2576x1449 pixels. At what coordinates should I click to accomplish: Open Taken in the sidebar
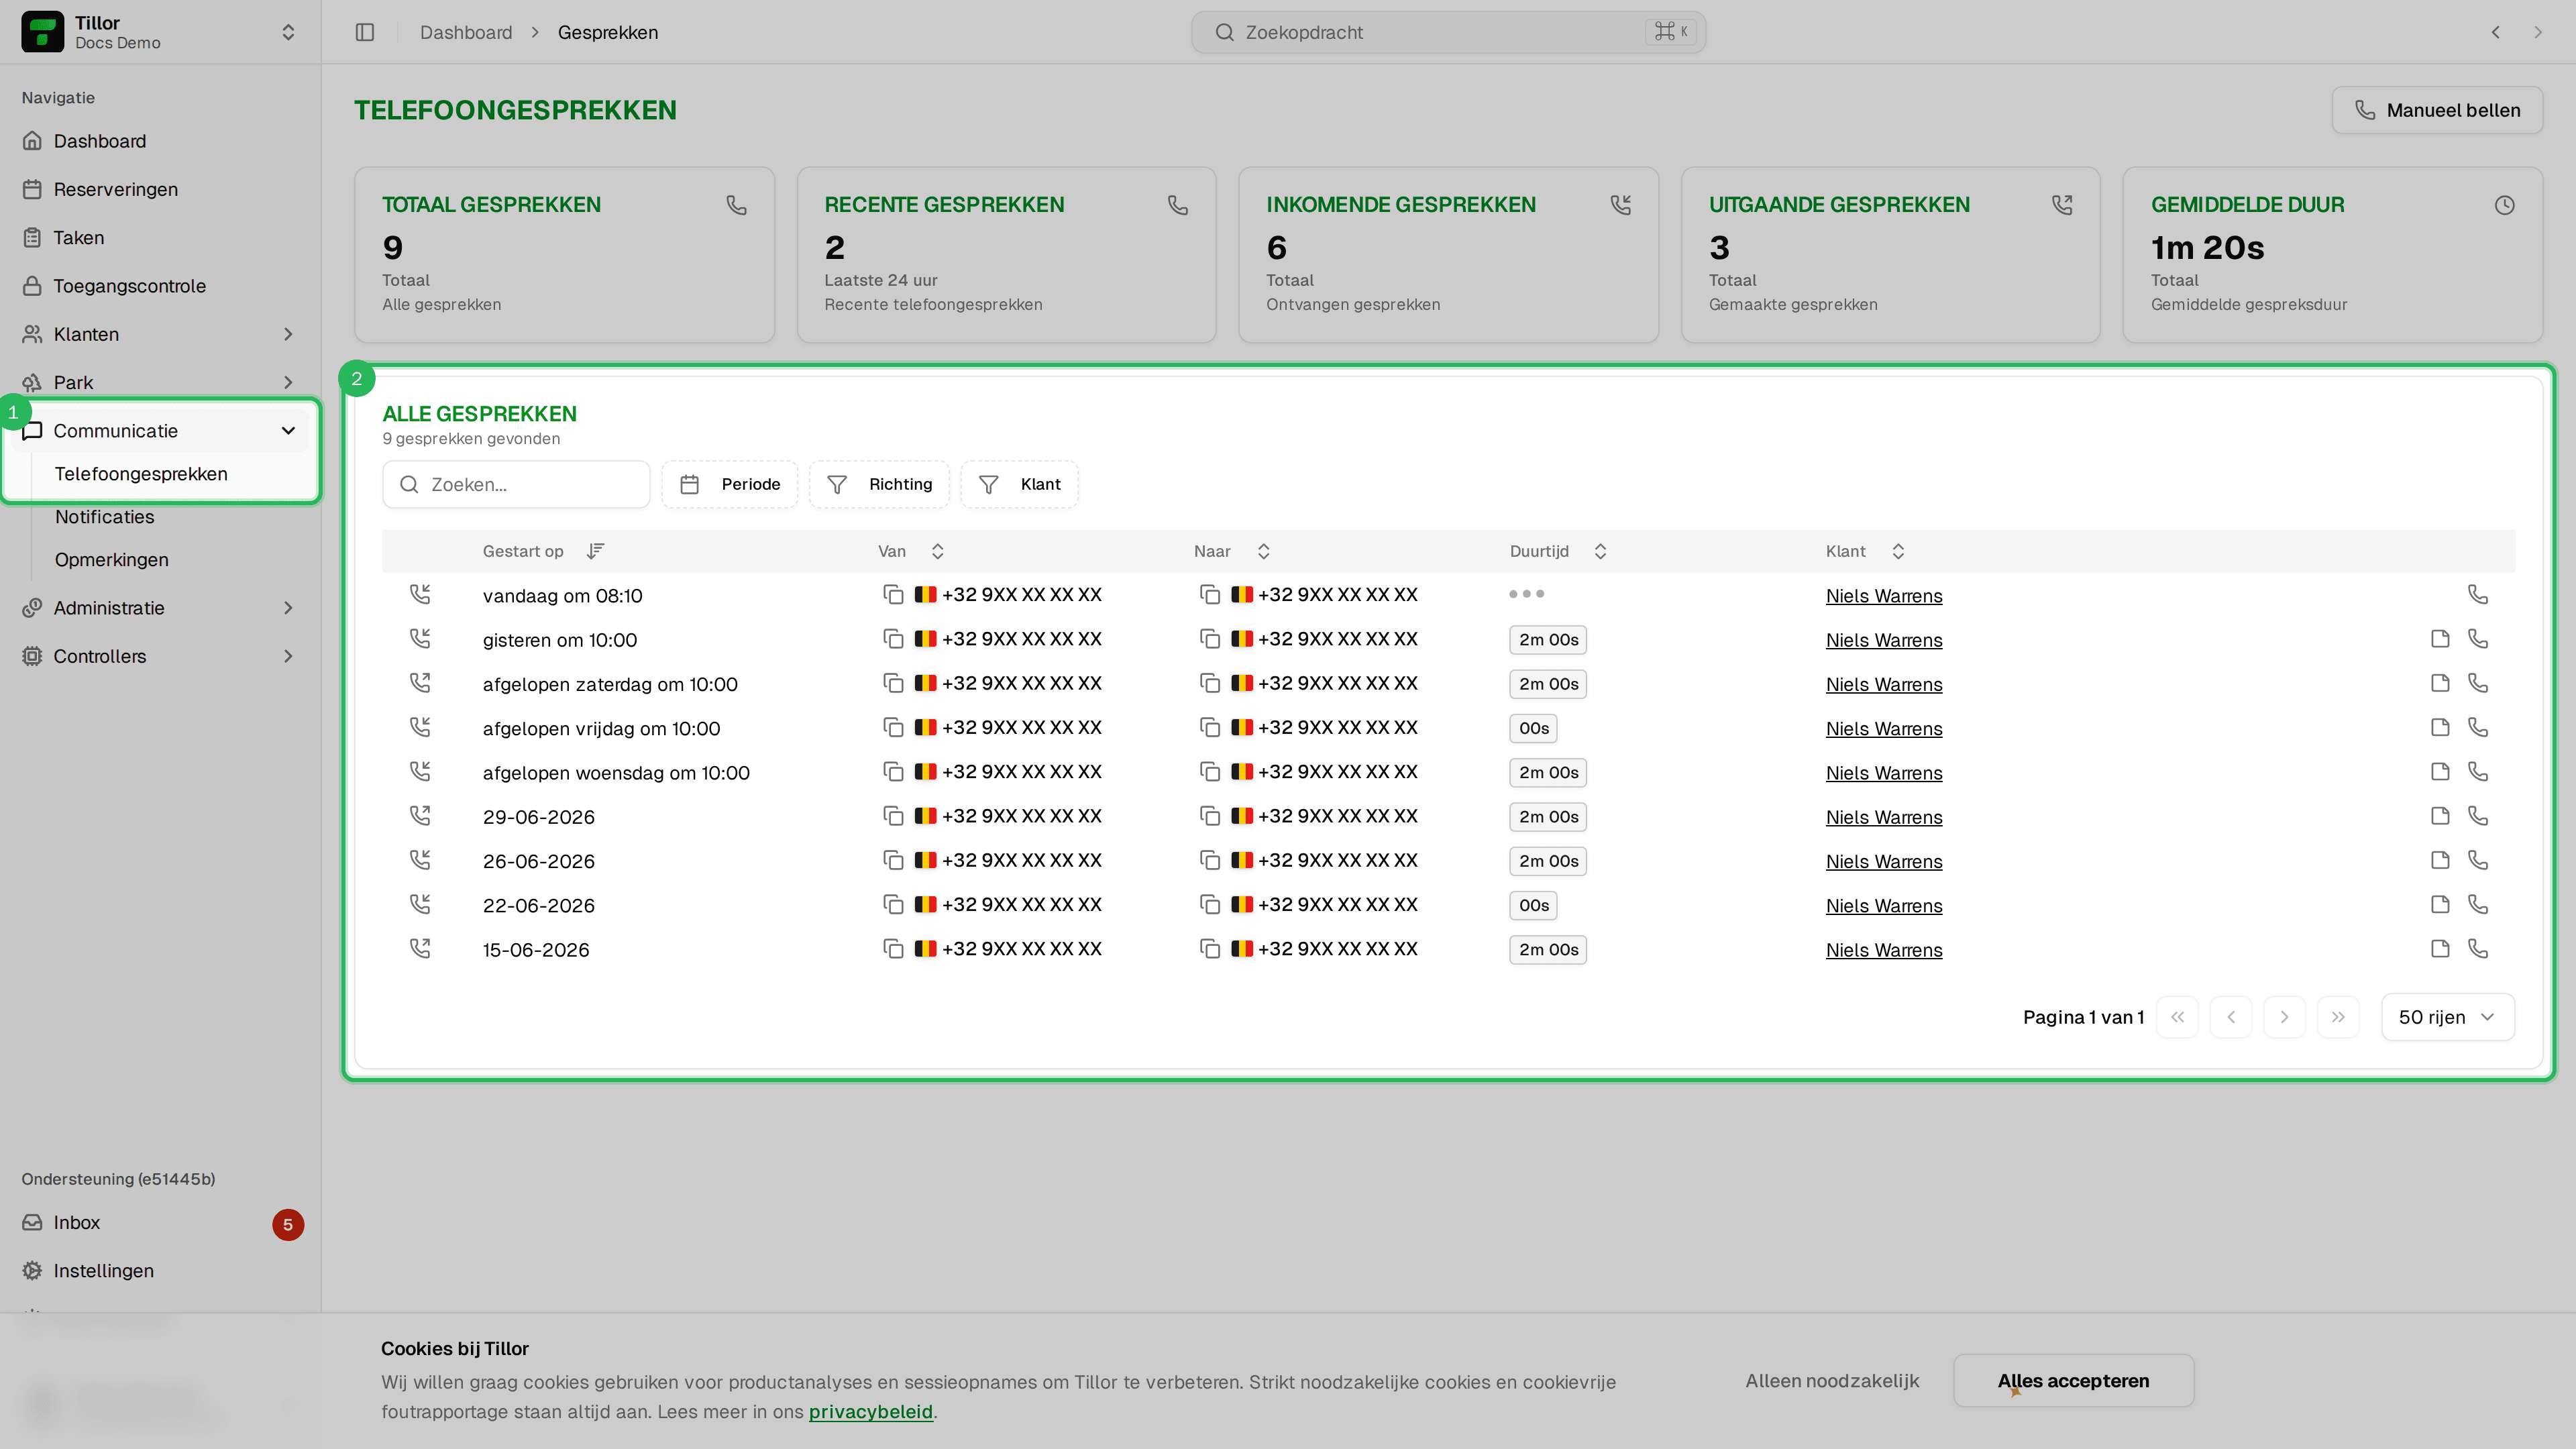[x=160, y=237]
